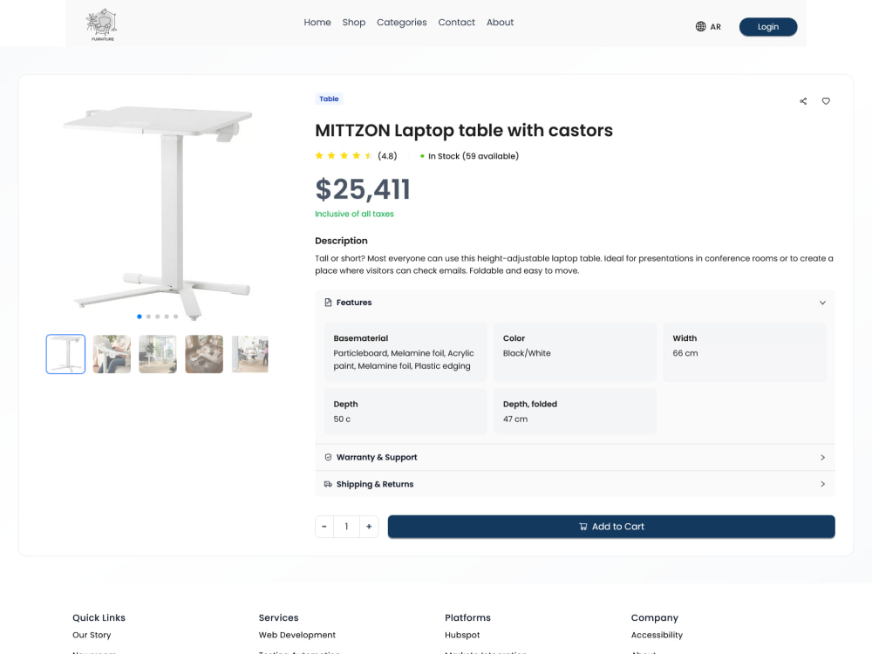Screen dimensions: 872x654
Task: Click the Shipping truck icon
Action: [328, 484]
